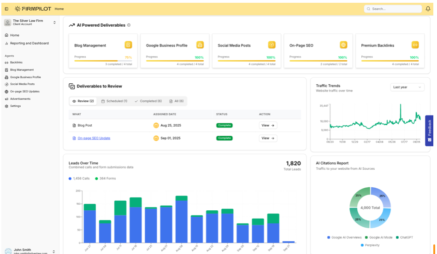Open the notifications bell
The width and height of the screenshot is (437, 254).
click(x=428, y=9)
